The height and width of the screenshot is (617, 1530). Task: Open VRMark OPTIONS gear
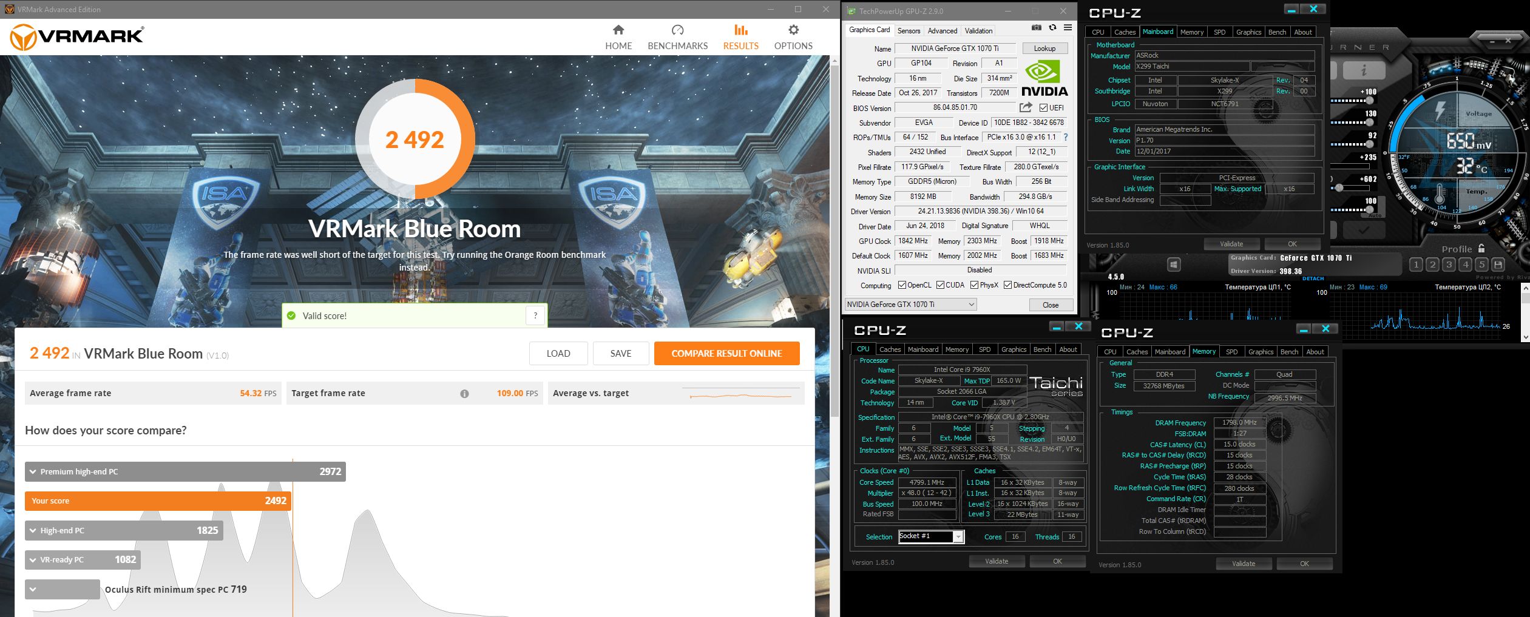tap(793, 38)
